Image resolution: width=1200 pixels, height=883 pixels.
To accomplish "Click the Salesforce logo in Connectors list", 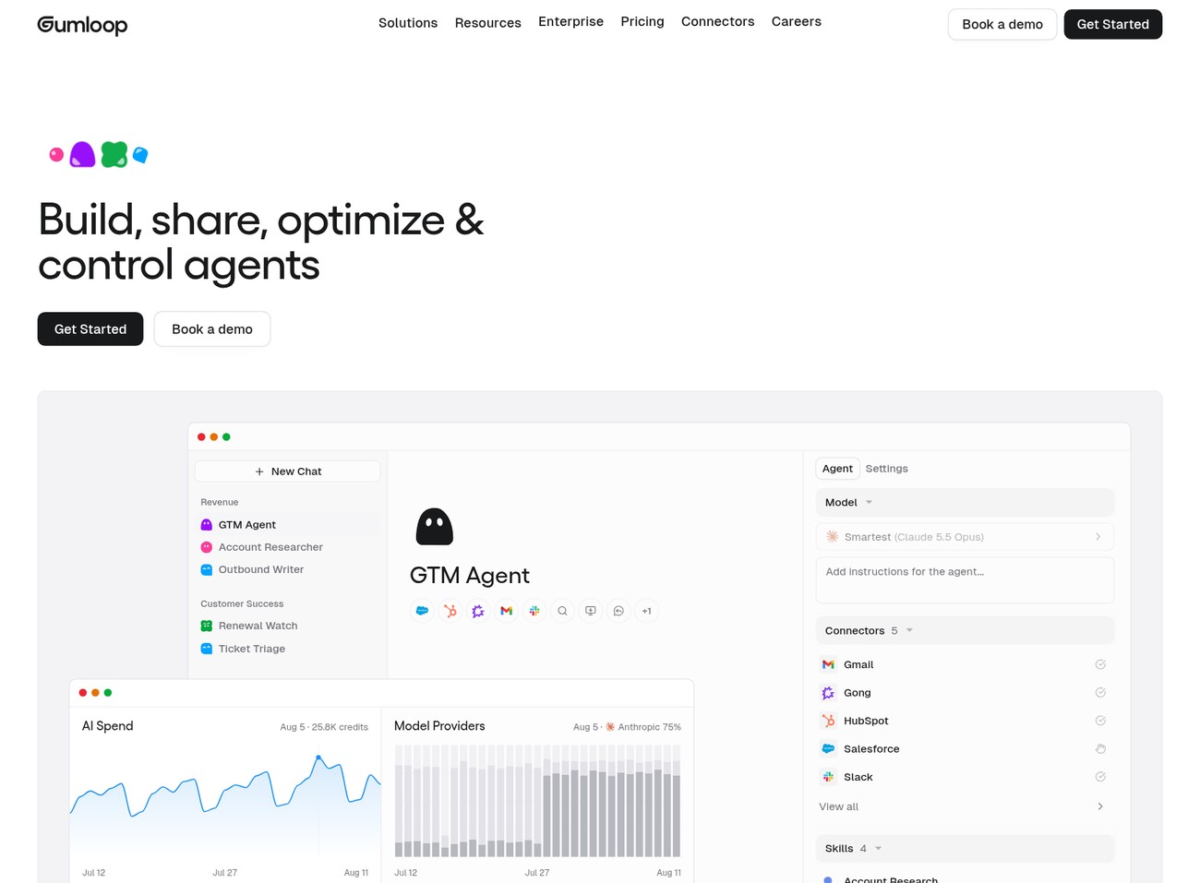I will 828,749.
